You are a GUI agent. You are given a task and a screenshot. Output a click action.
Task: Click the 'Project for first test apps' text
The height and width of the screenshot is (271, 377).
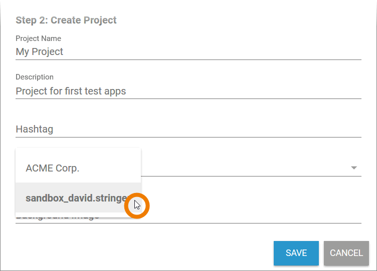coord(71,91)
